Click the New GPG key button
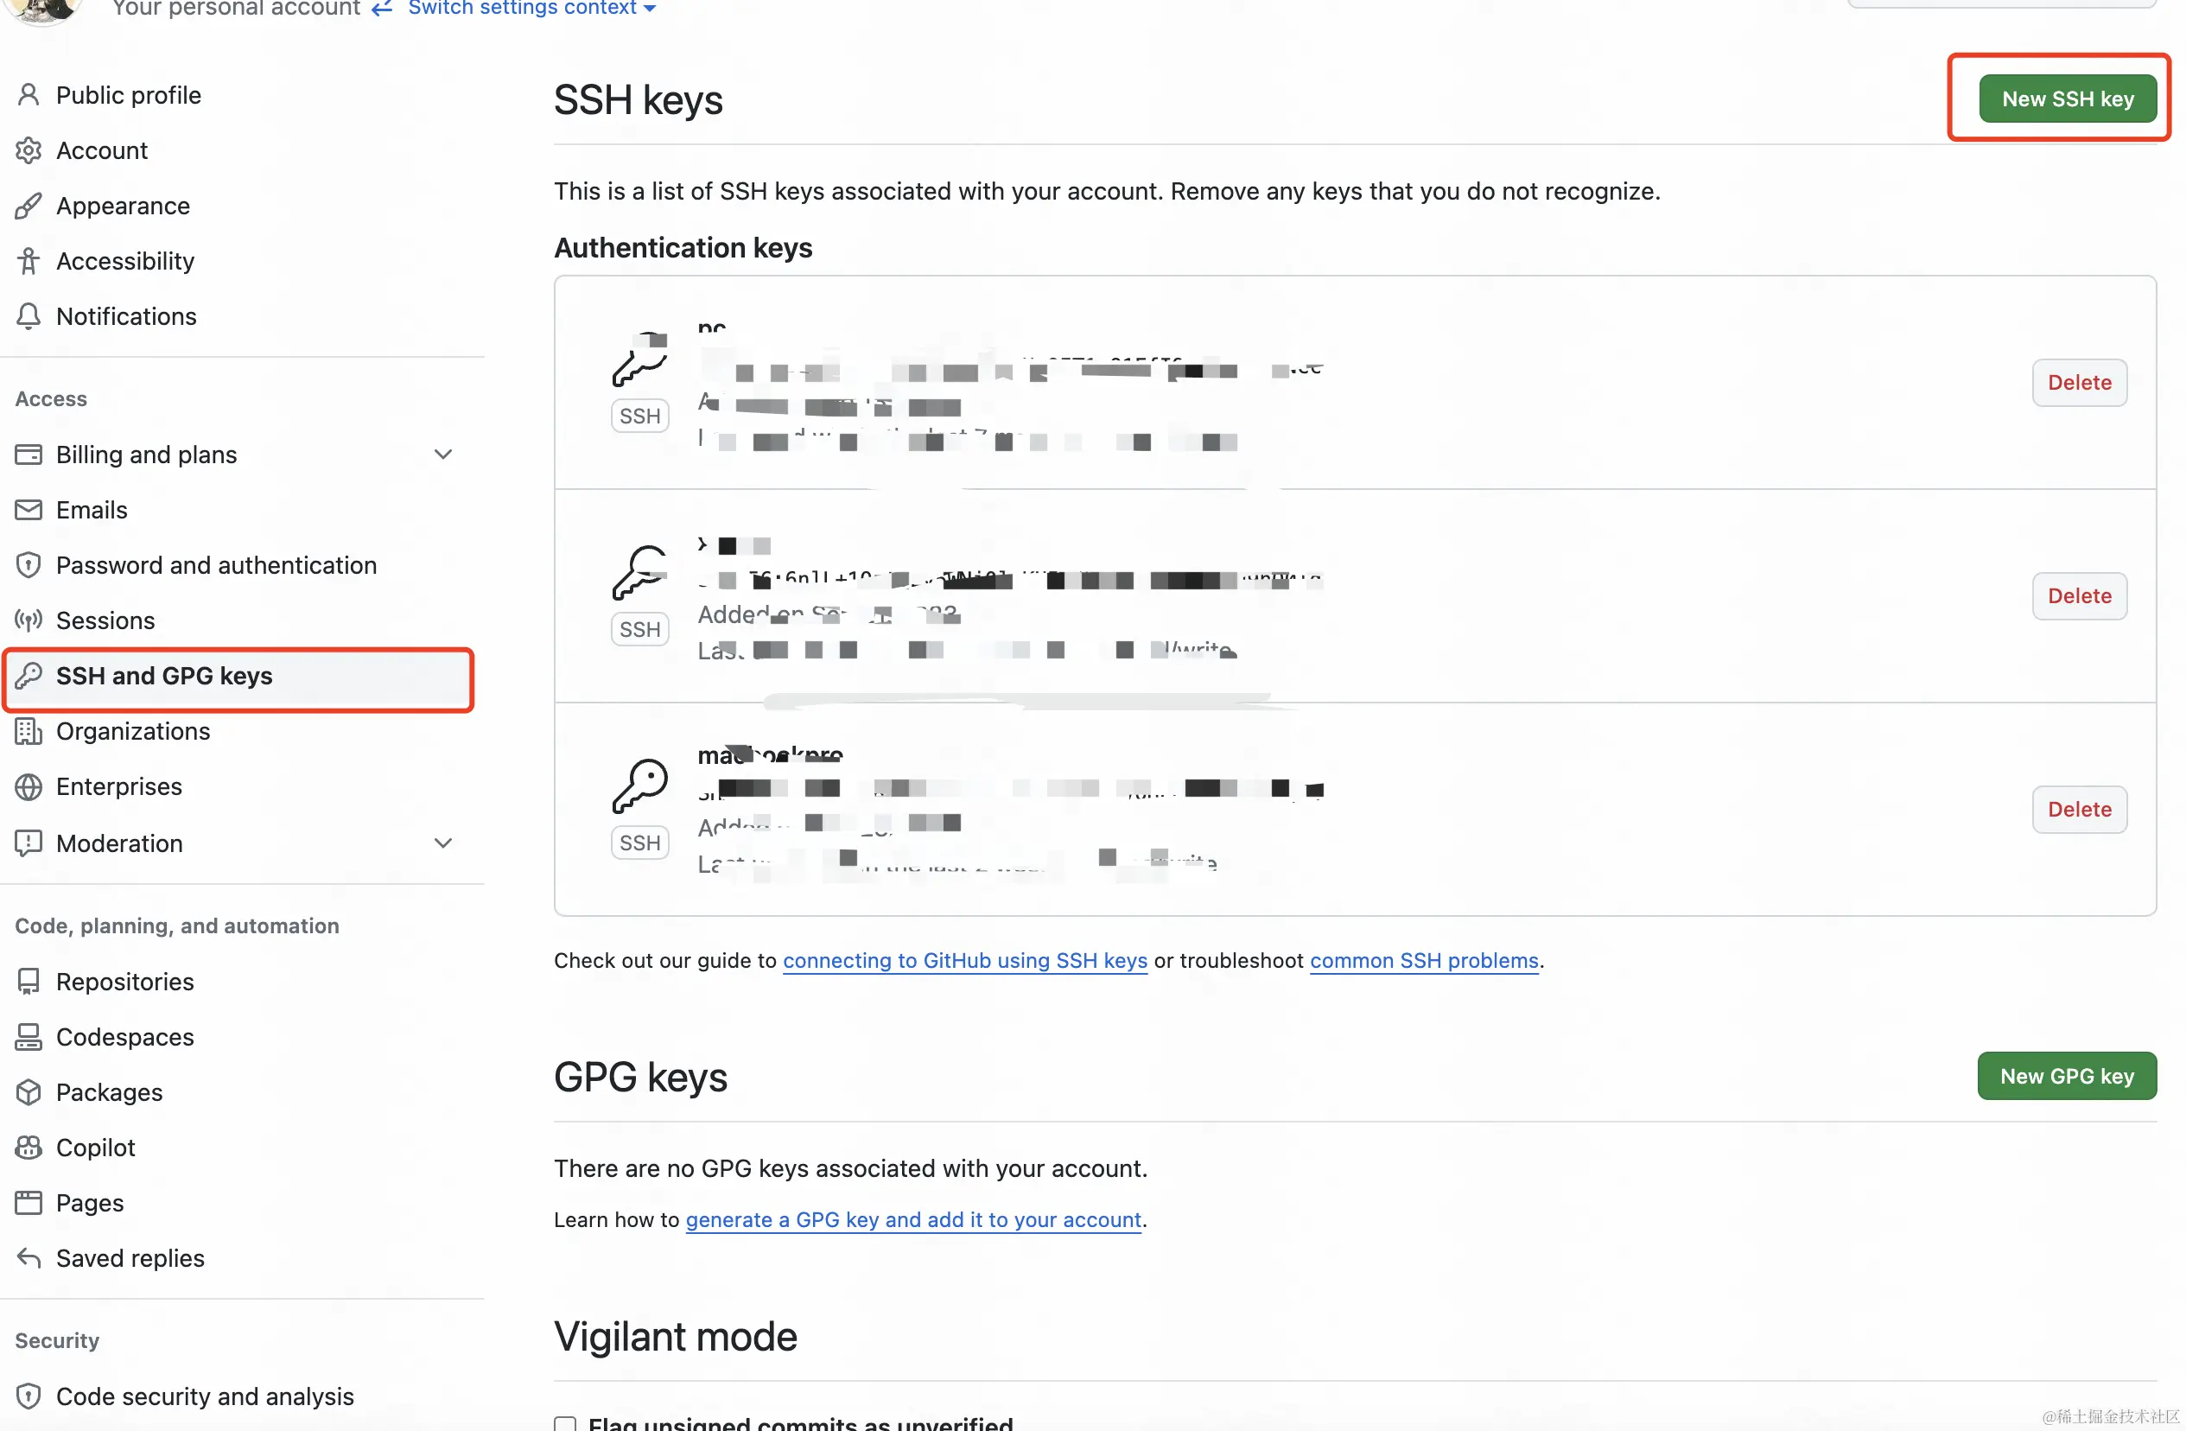The height and width of the screenshot is (1431, 2186). (x=2066, y=1076)
